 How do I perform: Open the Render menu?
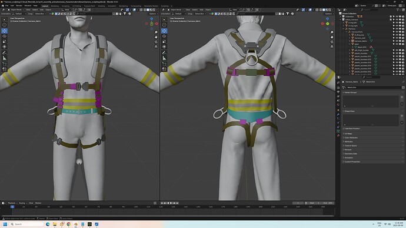click(x=19, y=6)
